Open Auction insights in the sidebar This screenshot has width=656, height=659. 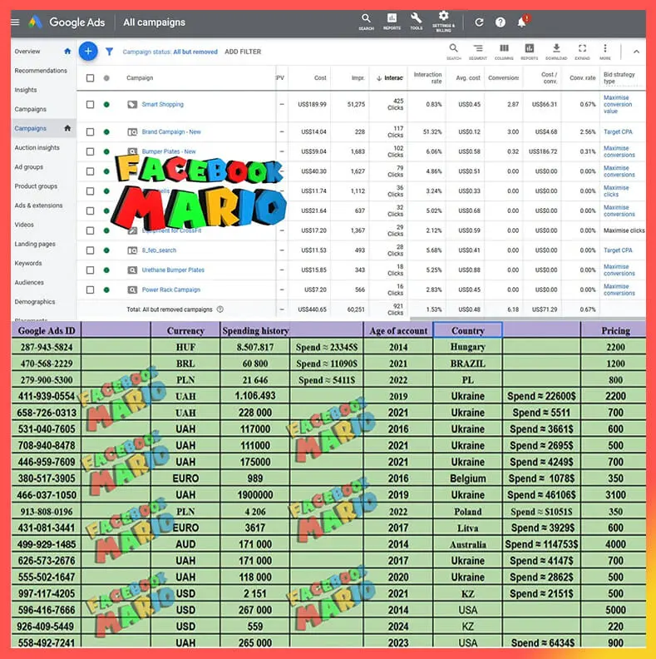[37, 147]
